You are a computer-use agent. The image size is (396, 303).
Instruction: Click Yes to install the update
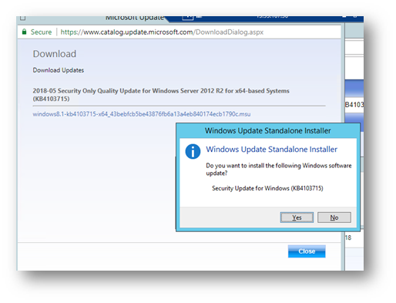pos(297,217)
